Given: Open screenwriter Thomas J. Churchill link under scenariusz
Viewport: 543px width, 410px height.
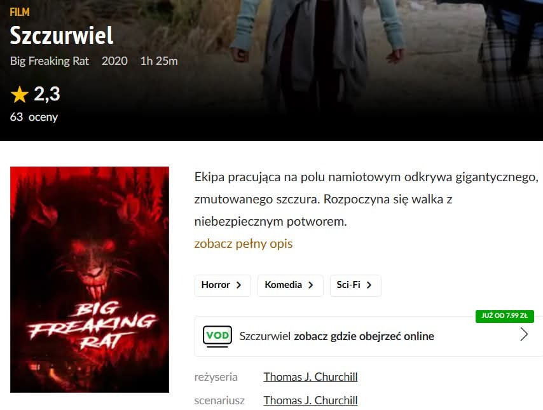Looking at the screenshot, I should [x=310, y=400].
